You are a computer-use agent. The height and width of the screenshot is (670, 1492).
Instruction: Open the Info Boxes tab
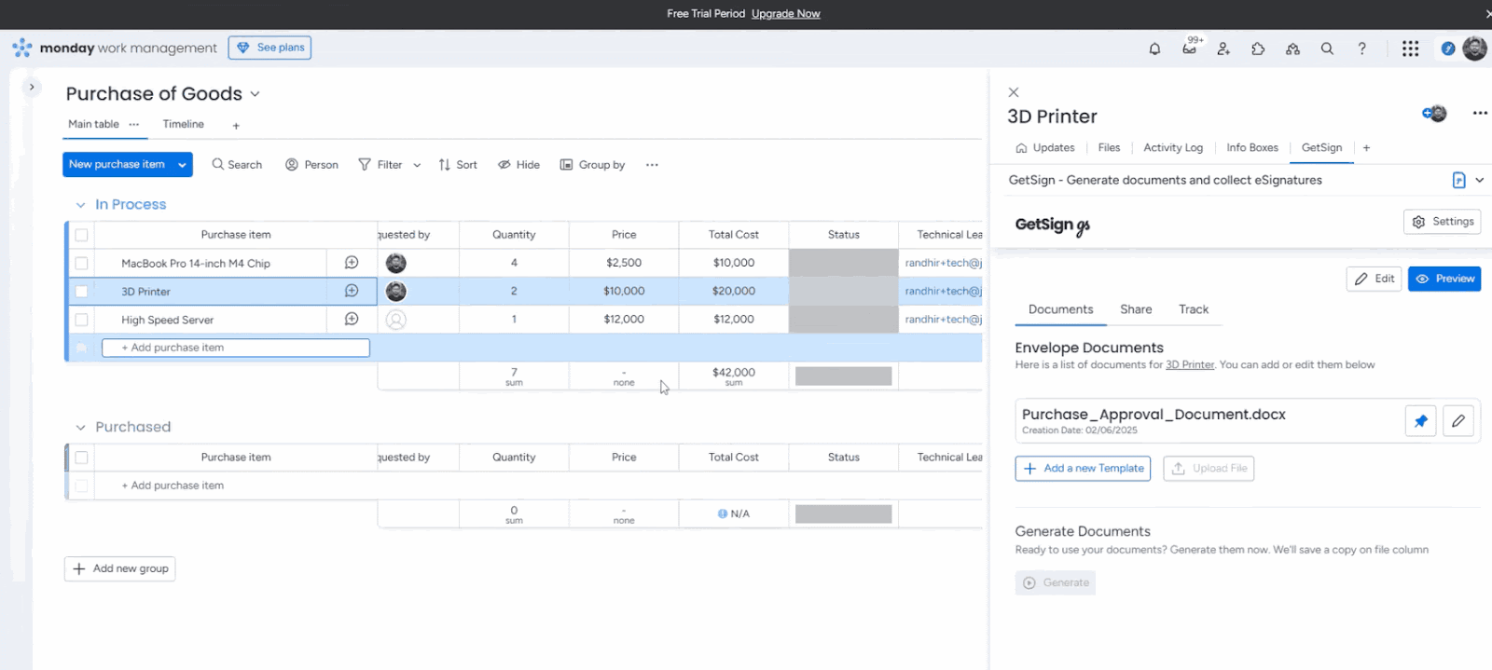coord(1252,148)
